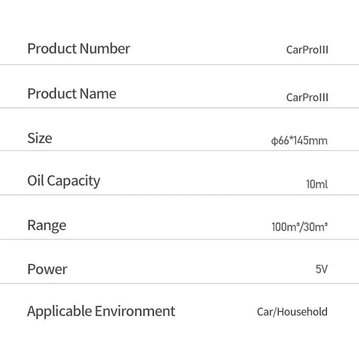The width and height of the screenshot is (359, 359).
Task: Click the Size label
Action: point(40,138)
